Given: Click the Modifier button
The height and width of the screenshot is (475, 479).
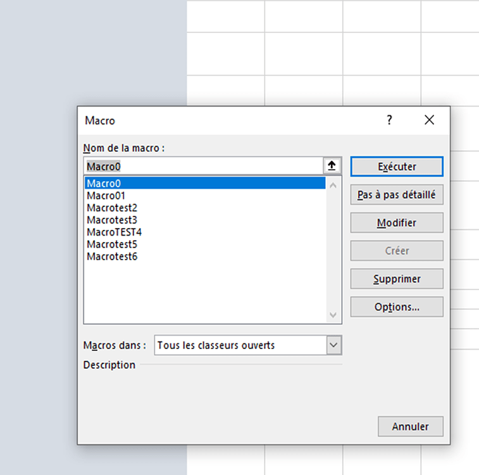Looking at the screenshot, I should point(397,222).
